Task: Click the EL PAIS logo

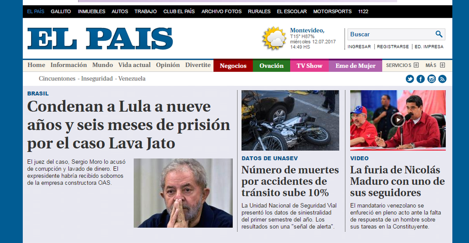Action: (x=100, y=39)
